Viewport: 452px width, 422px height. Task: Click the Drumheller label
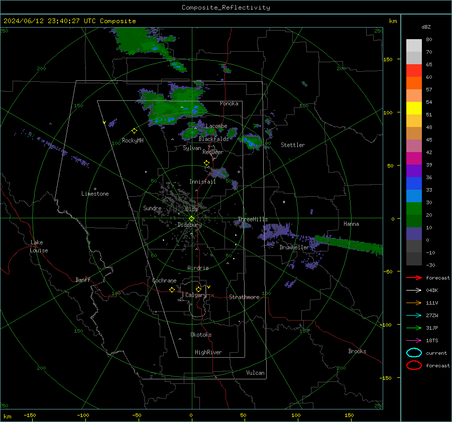pyautogui.click(x=294, y=247)
